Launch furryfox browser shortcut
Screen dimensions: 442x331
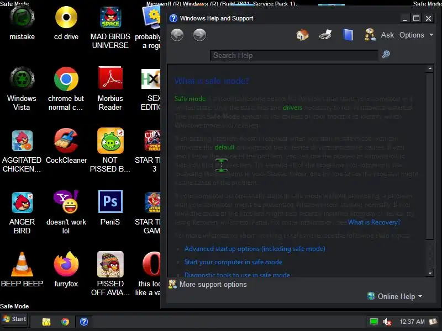[66, 270]
